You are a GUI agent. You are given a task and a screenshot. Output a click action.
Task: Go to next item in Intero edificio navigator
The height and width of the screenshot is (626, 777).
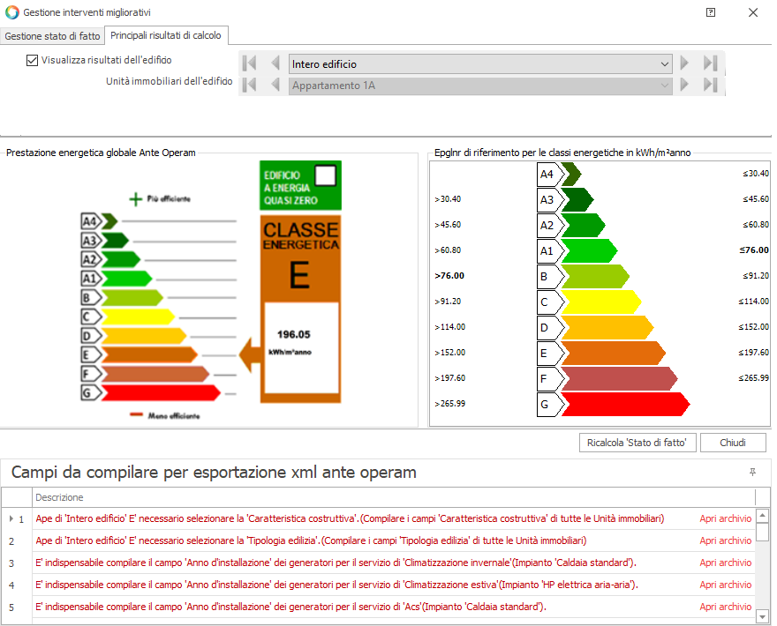tap(684, 63)
